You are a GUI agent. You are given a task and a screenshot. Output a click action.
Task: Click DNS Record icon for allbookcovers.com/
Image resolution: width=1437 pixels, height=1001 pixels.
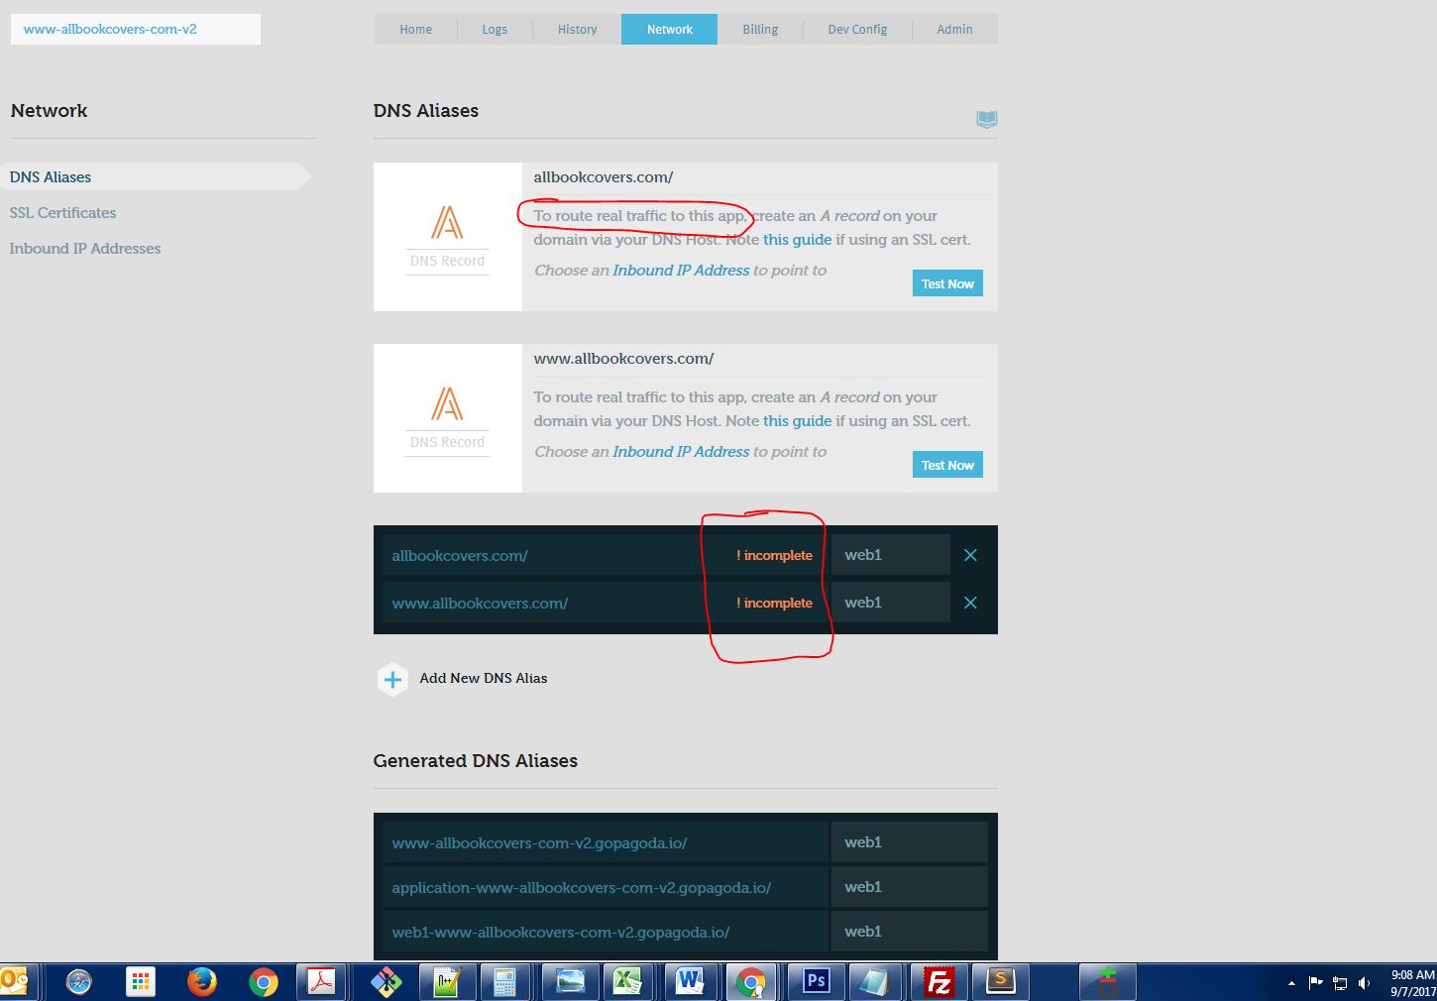click(447, 237)
